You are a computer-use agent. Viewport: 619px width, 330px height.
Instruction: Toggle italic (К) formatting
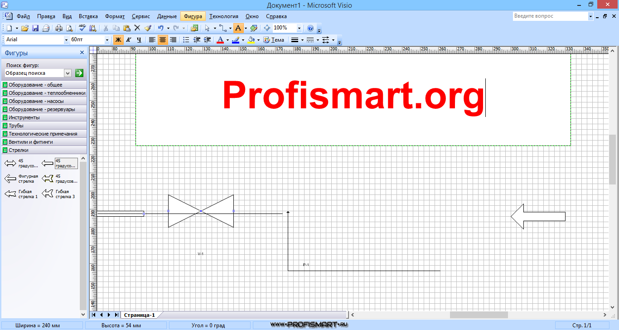pyautogui.click(x=129, y=40)
